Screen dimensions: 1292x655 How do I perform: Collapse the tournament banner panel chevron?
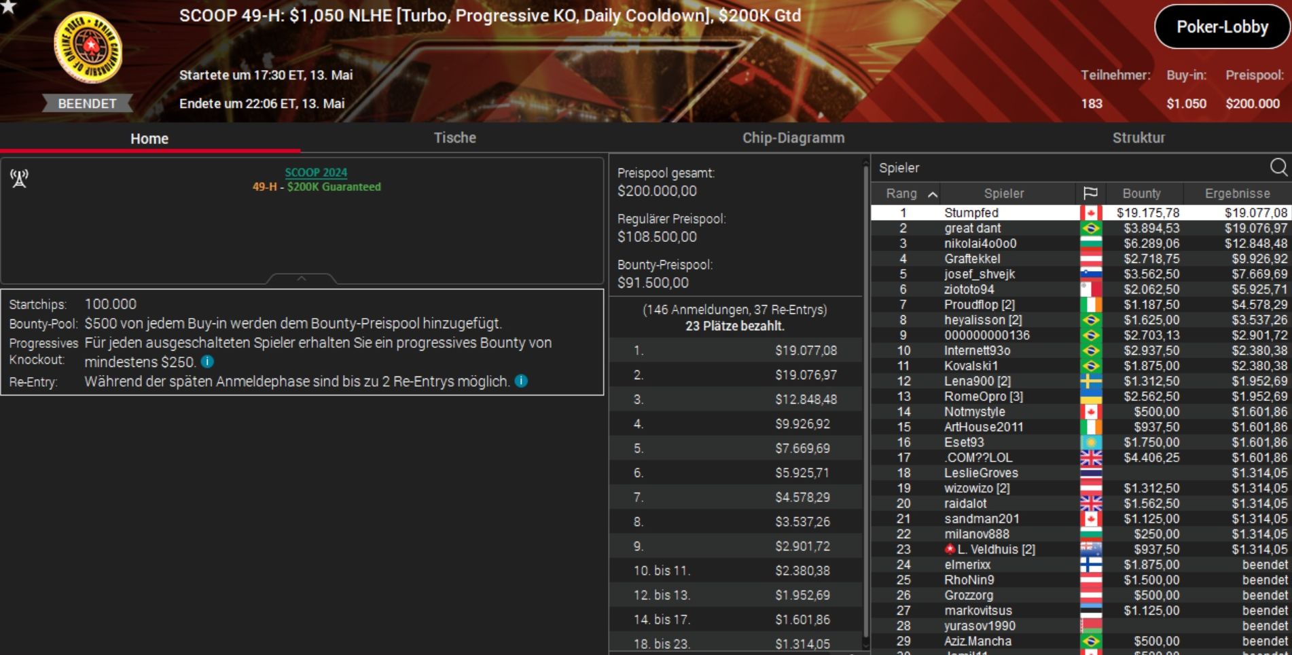(x=302, y=279)
